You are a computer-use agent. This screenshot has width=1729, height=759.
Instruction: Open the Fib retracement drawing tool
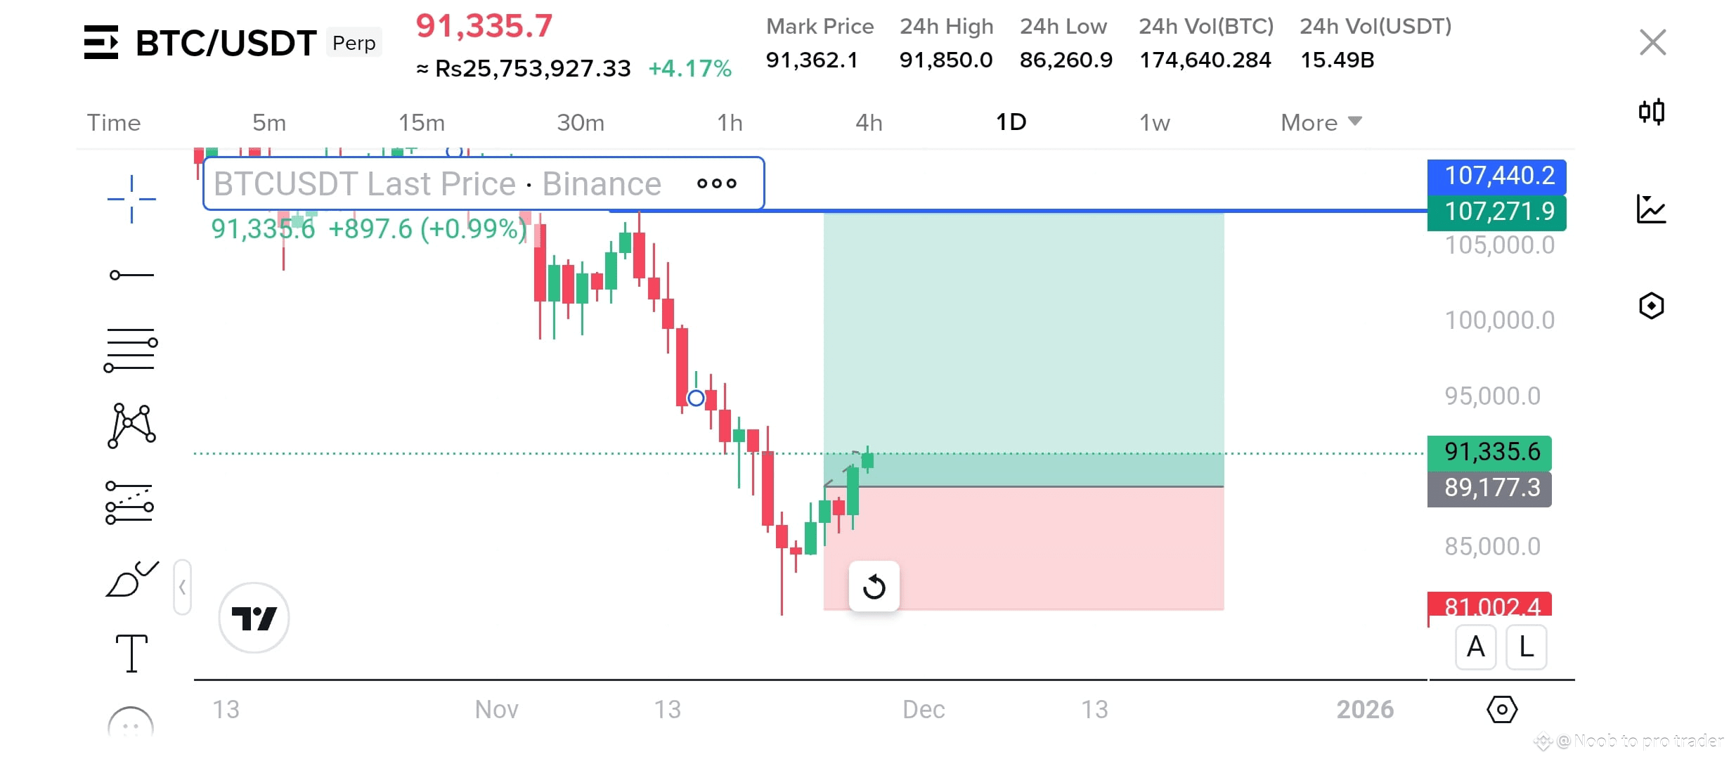[x=131, y=349]
